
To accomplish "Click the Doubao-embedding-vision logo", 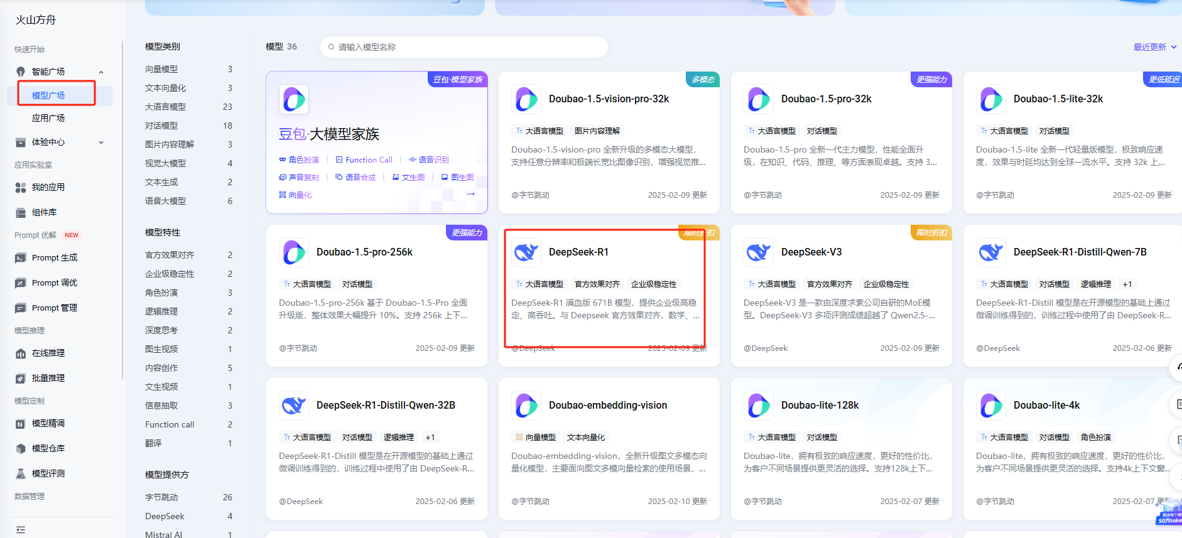I will 526,406.
